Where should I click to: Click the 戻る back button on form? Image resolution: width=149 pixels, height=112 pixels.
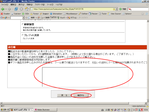64,95
